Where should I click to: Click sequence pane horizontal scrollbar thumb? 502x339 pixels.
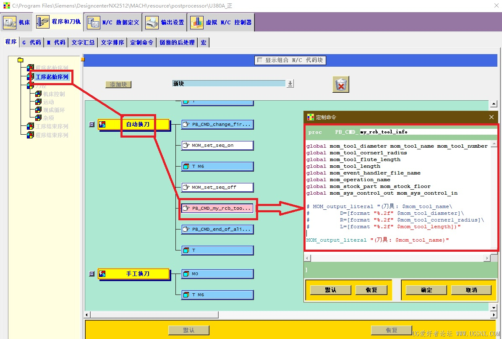[154, 315]
